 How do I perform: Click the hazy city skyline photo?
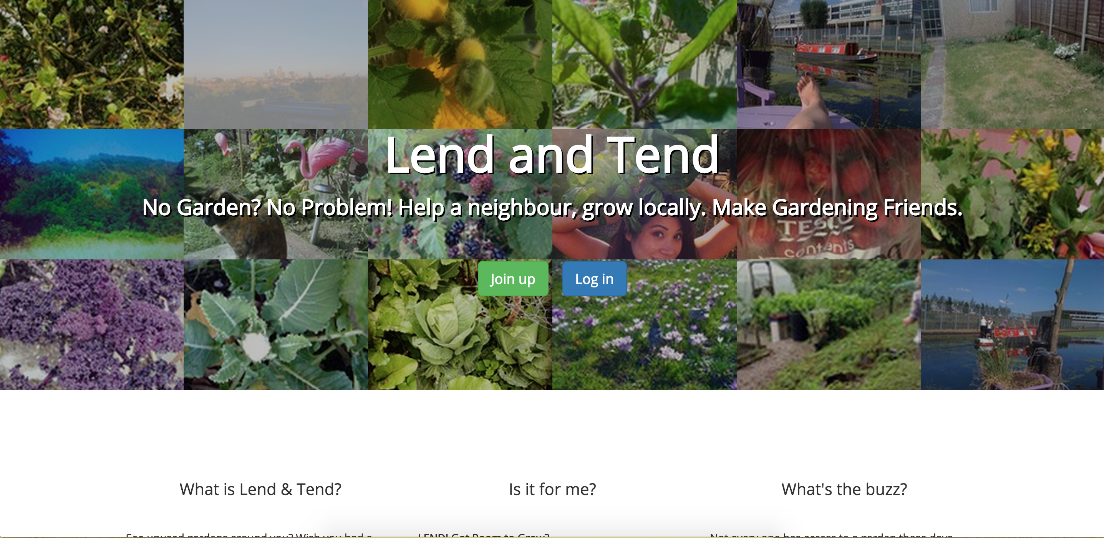276,64
